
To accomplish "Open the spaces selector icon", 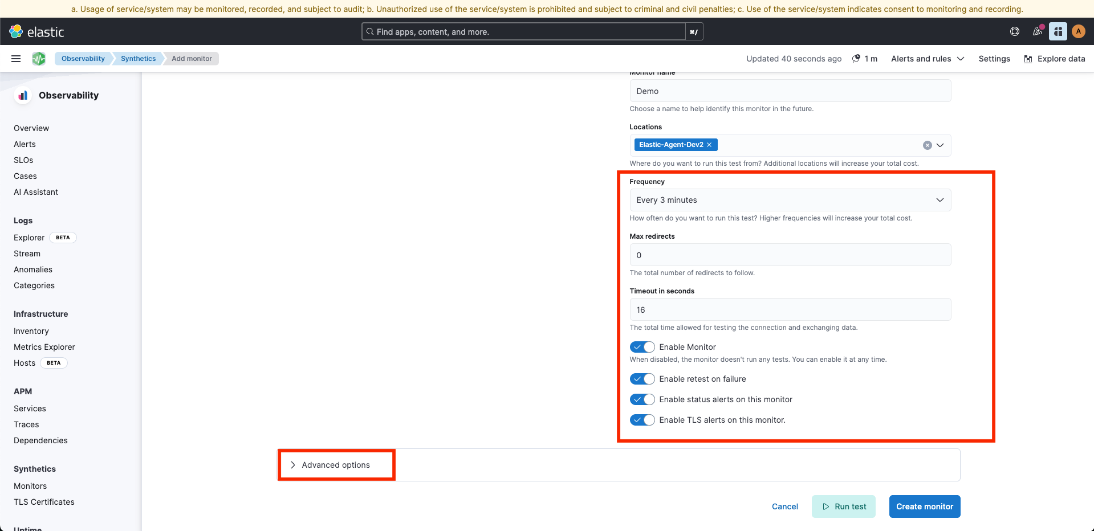I will click(1058, 31).
